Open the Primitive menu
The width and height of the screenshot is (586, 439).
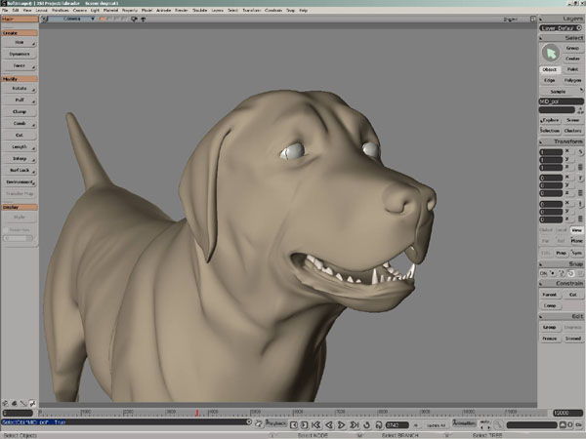tap(61, 10)
